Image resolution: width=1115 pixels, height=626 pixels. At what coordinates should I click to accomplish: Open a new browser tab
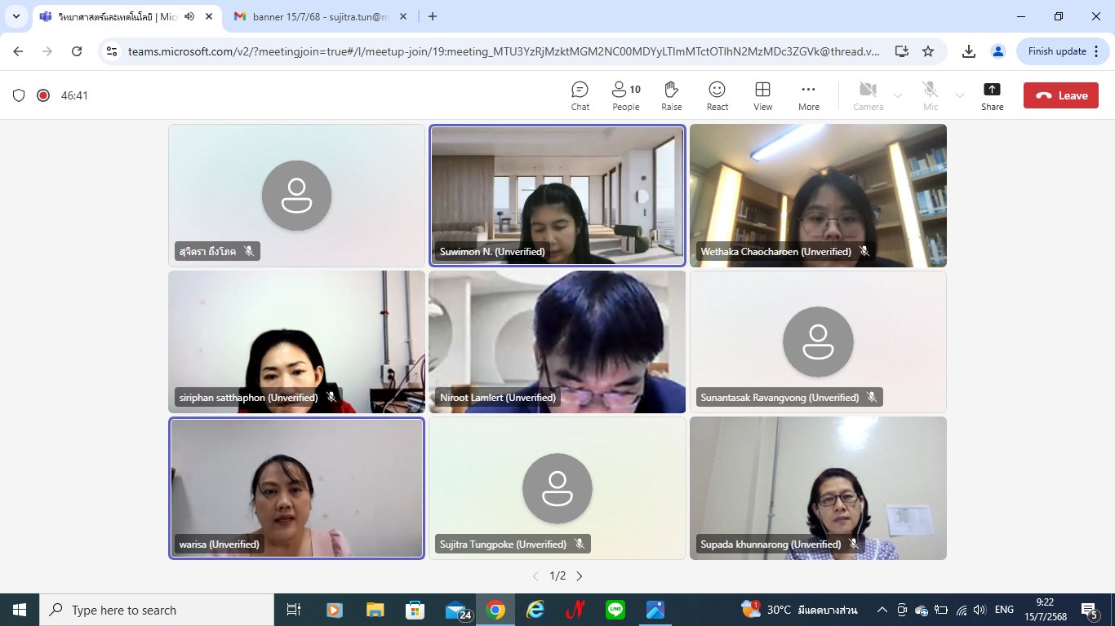[x=433, y=16]
